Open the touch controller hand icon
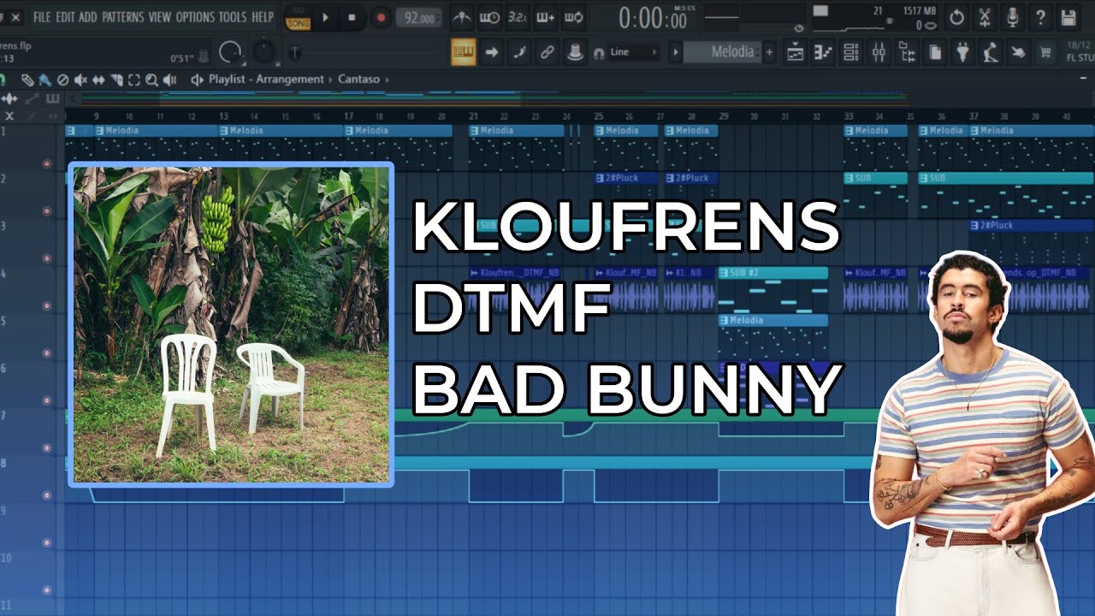This screenshot has width=1095, height=616. (x=1017, y=52)
